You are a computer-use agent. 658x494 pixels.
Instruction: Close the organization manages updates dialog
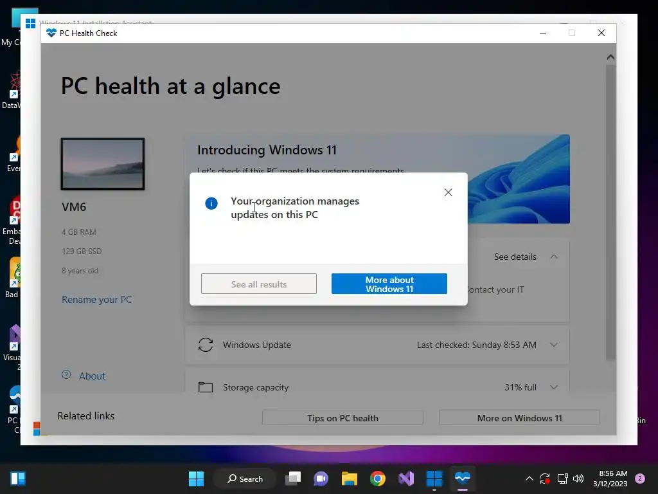(448, 192)
